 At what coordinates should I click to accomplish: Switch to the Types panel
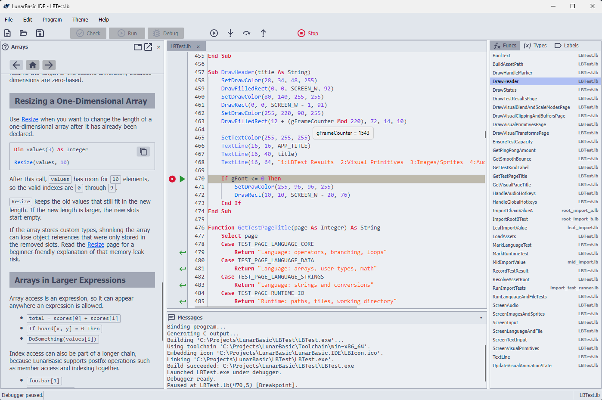(535, 45)
